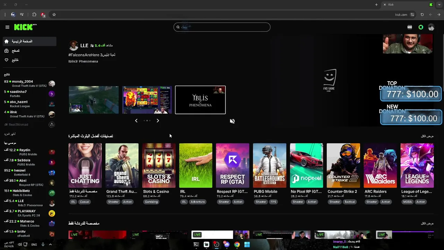Reload page using browser refresh icon
The width and height of the screenshot is (444, 250).
click(422, 15)
